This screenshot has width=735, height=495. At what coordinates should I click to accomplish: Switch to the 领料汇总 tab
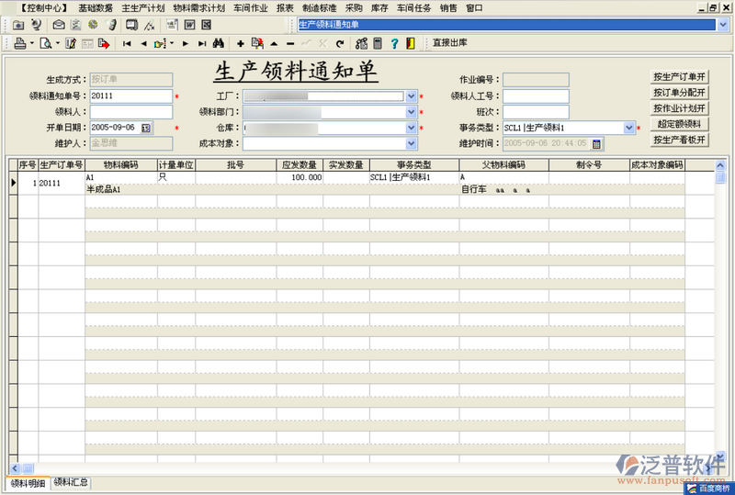point(71,482)
